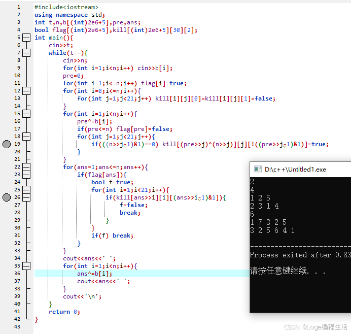Place cursor on #include<iostream> line

[x=66, y=7]
